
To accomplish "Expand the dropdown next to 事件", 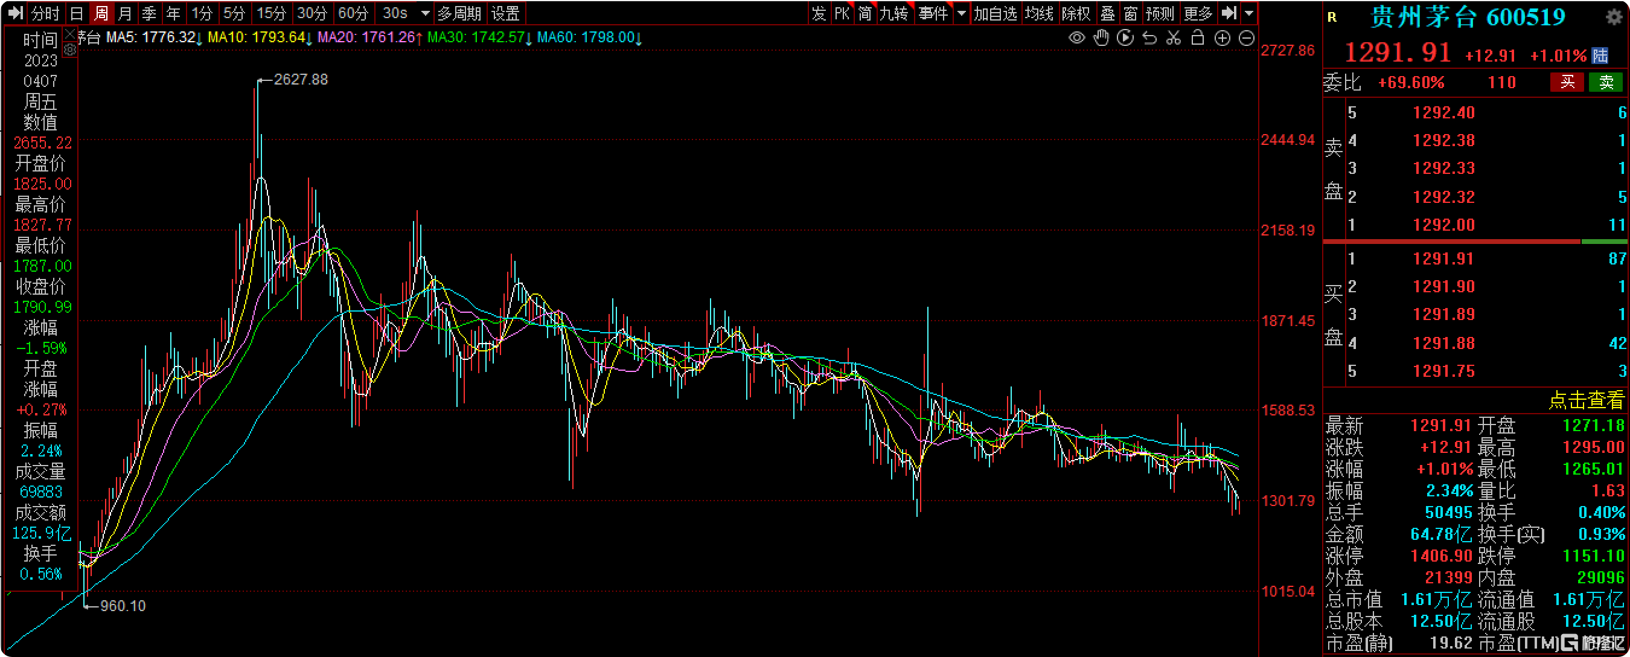I will click(x=961, y=13).
